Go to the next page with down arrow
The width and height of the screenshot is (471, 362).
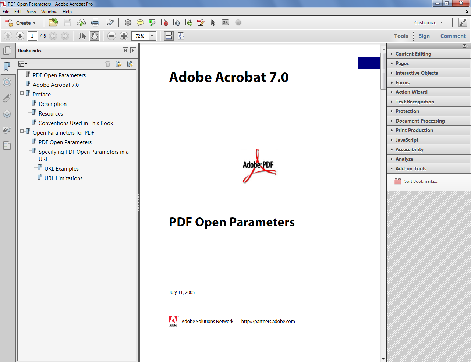point(20,36)
